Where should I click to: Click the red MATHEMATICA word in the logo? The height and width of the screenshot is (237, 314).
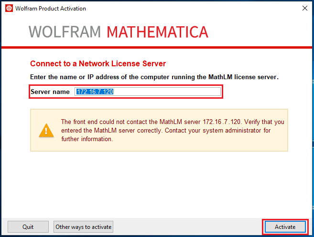click(x=157, y=32)
